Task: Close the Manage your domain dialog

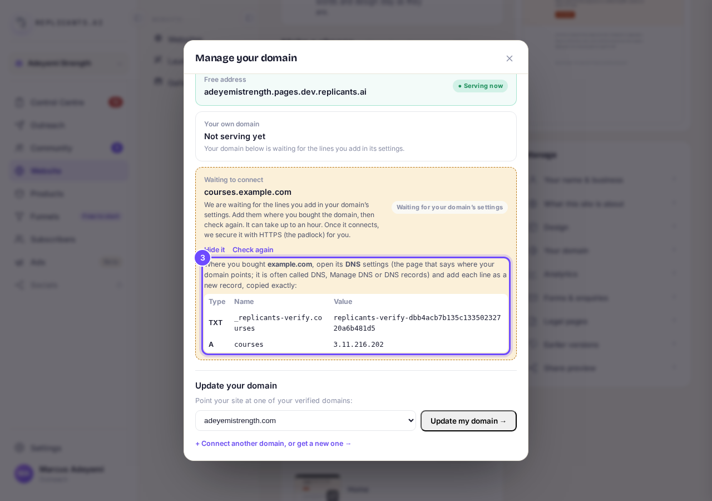Action: coord(510,58)
